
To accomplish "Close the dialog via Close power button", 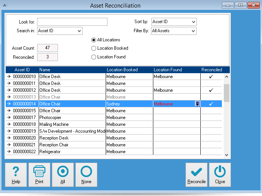I will (220, 175).
